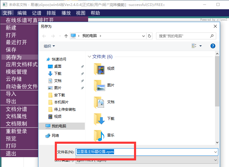This screenshot has width=229, height=167.
Task: Click the file list scrollbar up arrow
Action: point(217,54)
